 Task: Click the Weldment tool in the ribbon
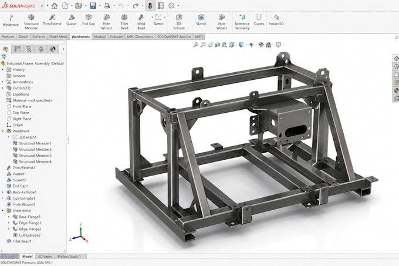tap(11, 21)
